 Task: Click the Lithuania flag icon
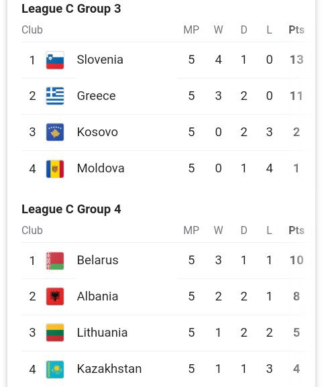pyautogui.click(x=55, y=333)
